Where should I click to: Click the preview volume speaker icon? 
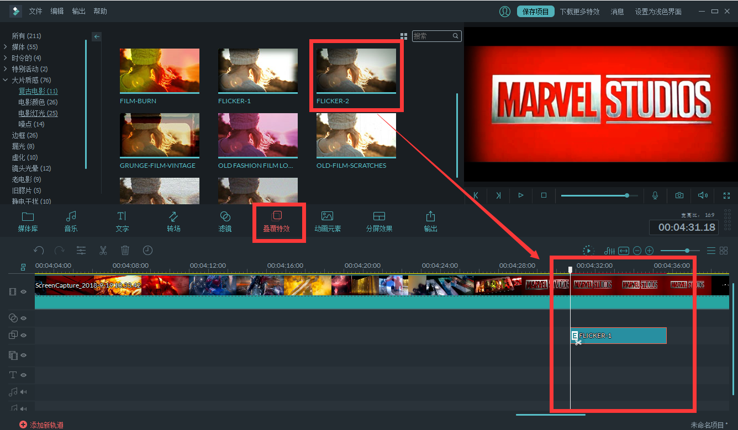(703, 195)
